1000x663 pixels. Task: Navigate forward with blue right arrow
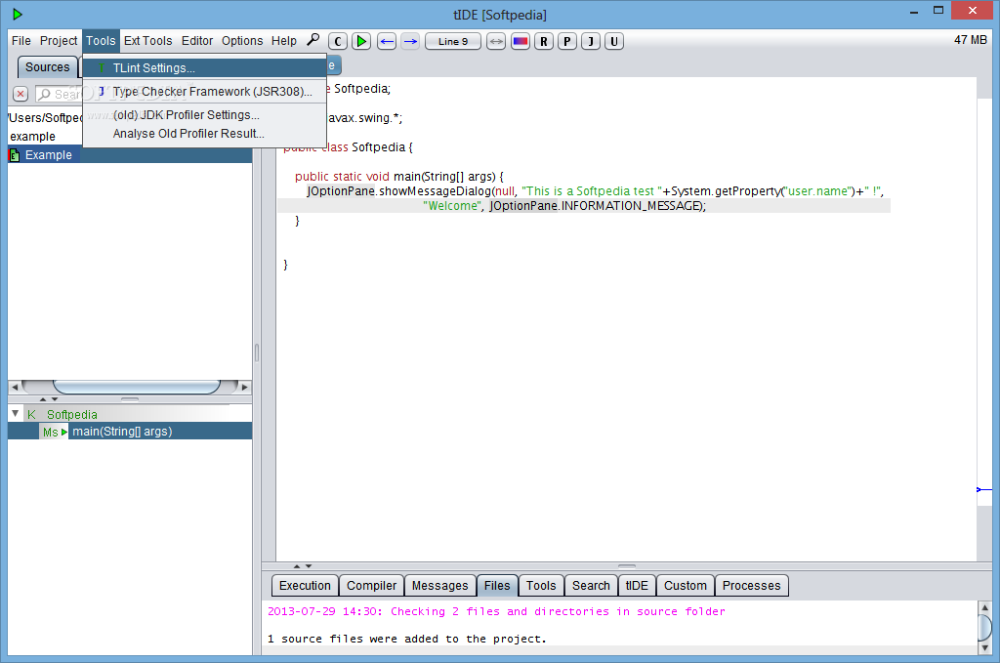click(x=411, y=41)
